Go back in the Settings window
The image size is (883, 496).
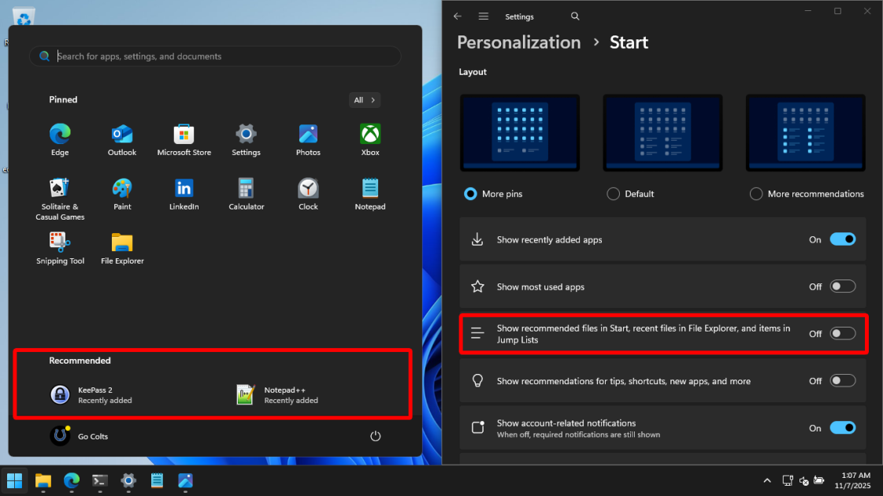click(458, 17)
